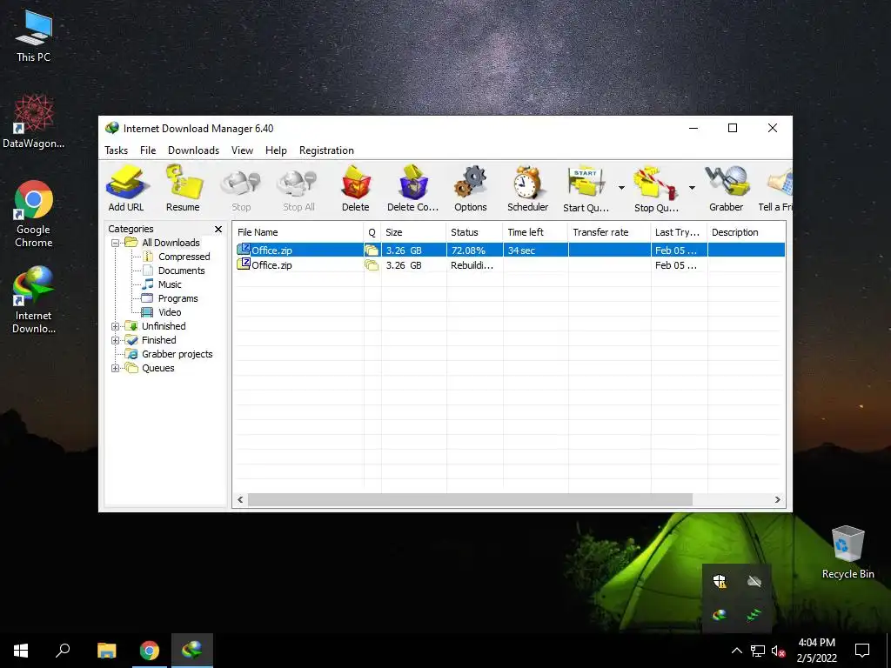This screenshot has height=668, width=891.
Task: Click horizontal scrollbar right arrow
Action: pos(777,500)
